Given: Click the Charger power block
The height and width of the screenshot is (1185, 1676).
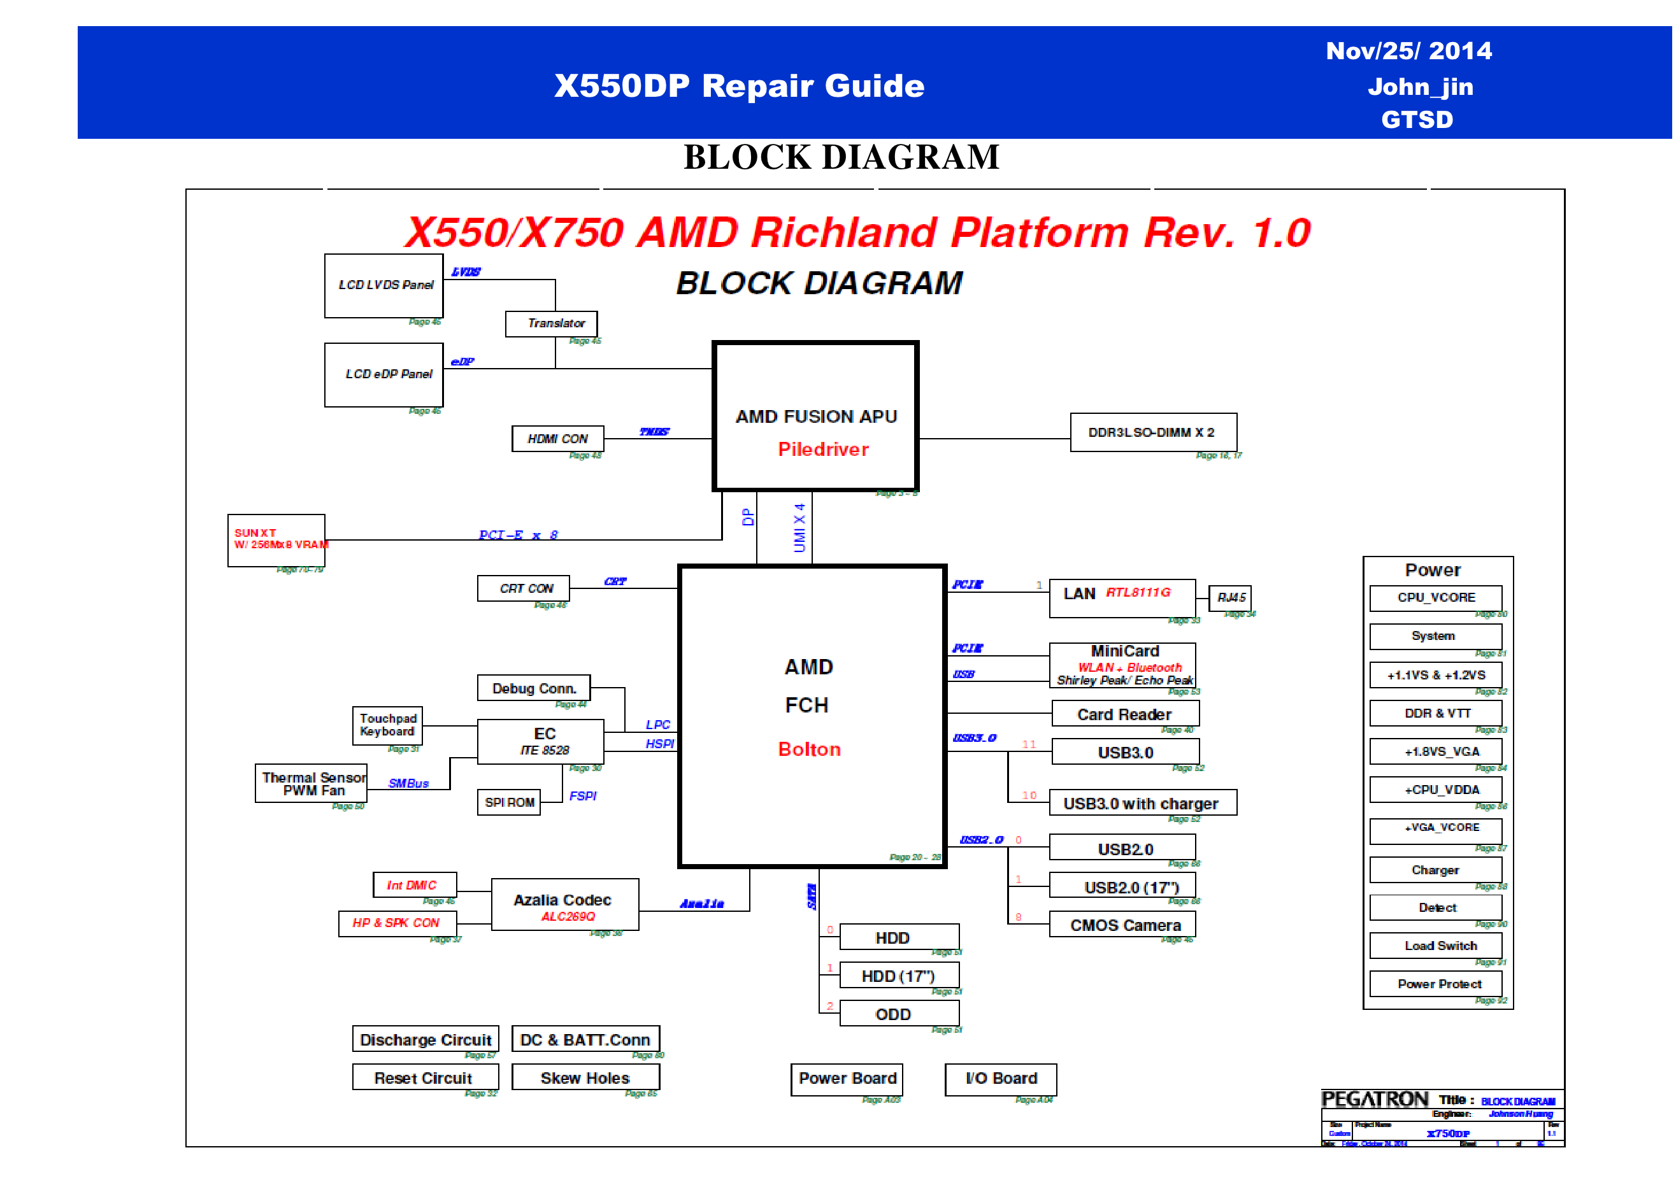Looking at the screenshot, I should [x=1435, y=870].
